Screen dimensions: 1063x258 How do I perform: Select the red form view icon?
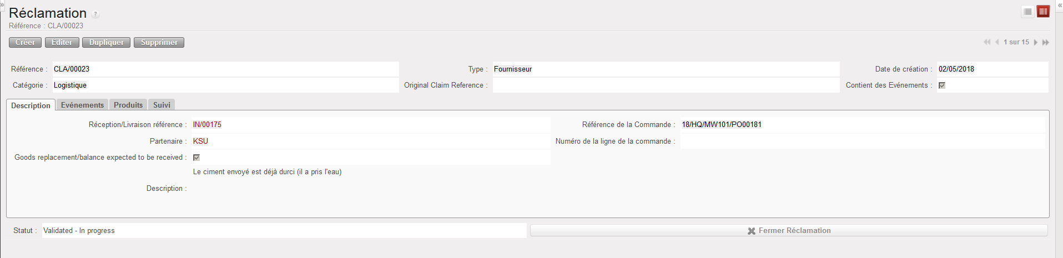1043,12
